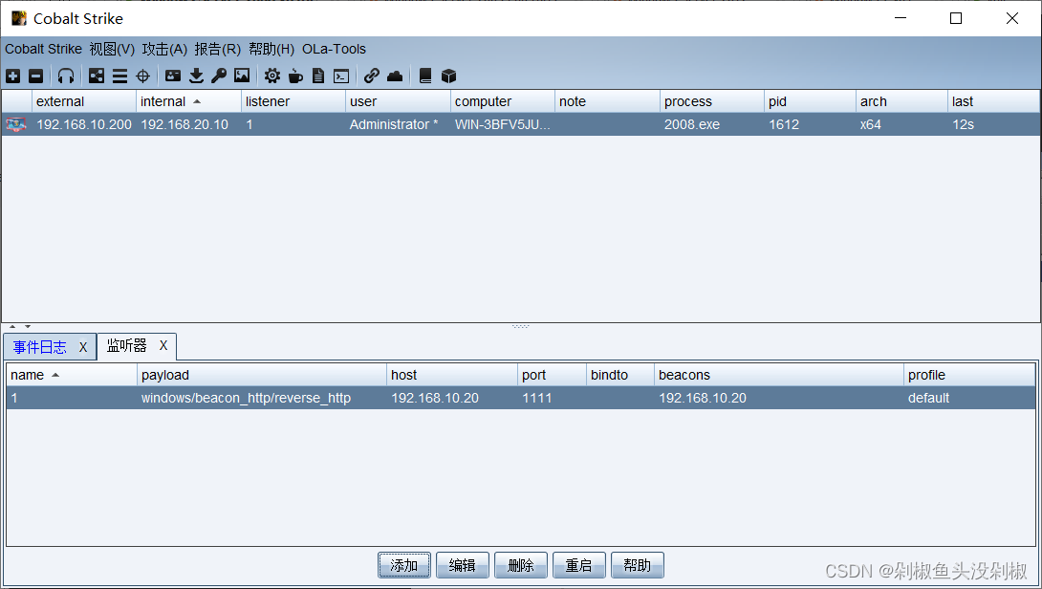Click the 帮助 button below the listeners
Image resolution: width=1042 pixels, height=589 pixels.
(638, 565)
